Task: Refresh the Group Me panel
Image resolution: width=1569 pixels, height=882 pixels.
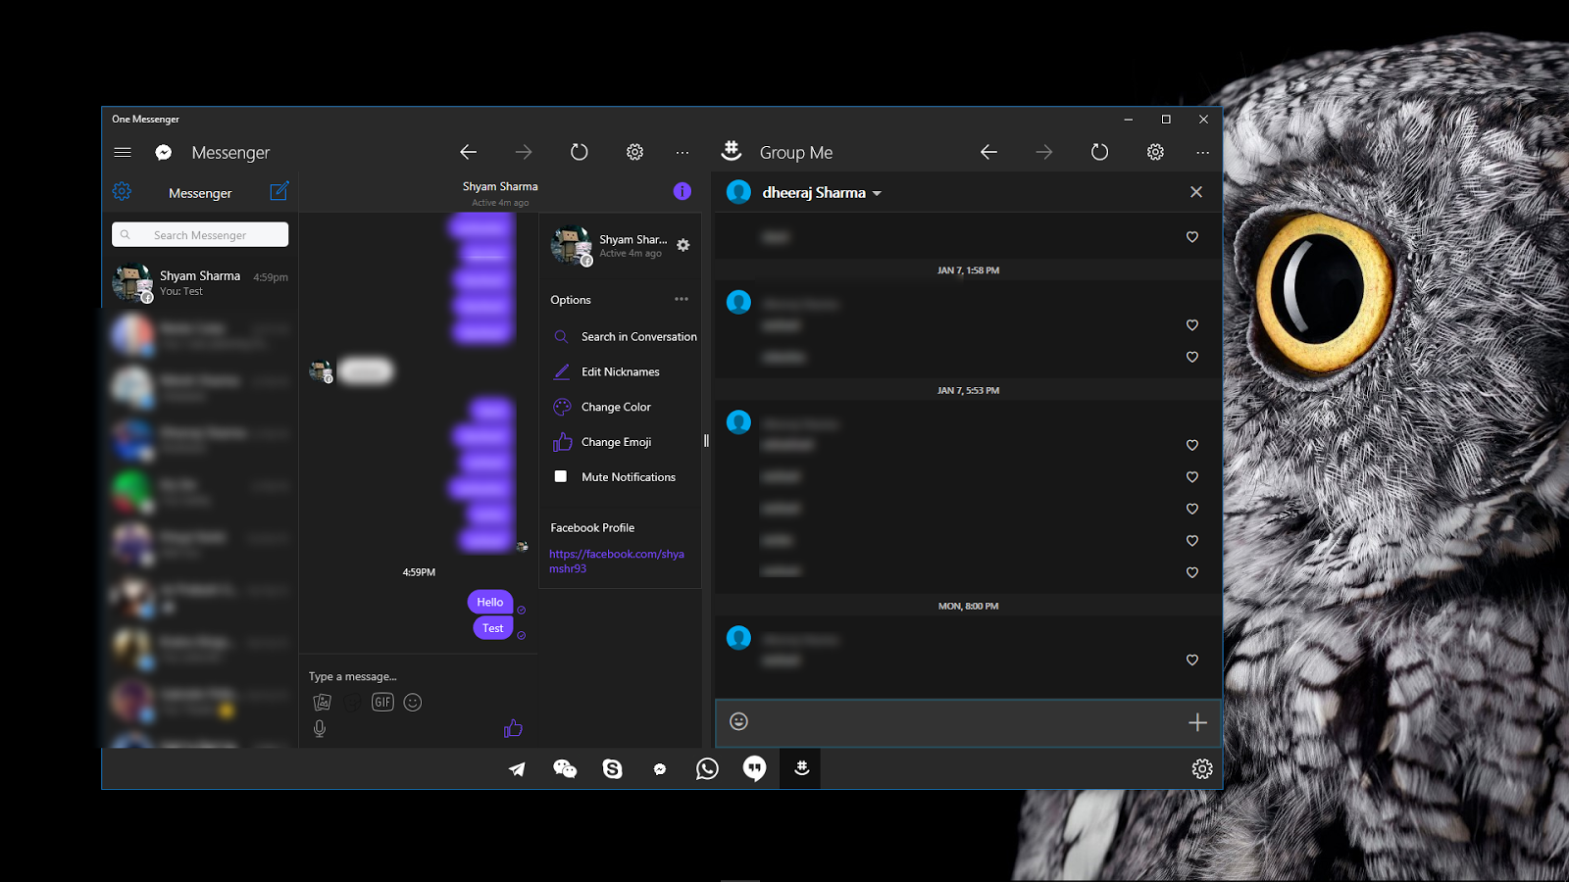Action: (1100, 152)
